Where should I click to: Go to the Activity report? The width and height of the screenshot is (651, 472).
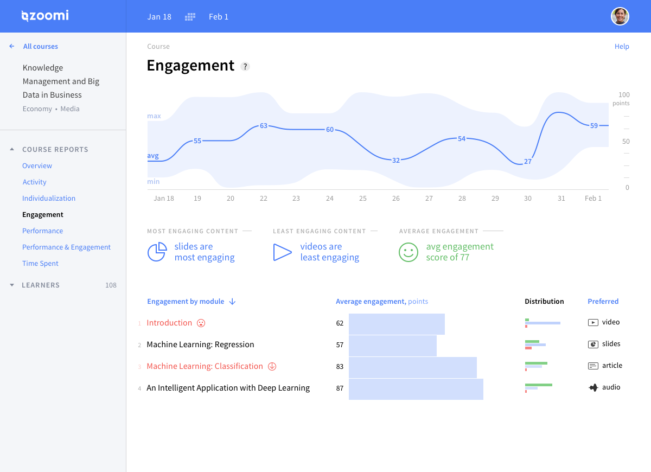pyautogui.click(x=34, y=182)
